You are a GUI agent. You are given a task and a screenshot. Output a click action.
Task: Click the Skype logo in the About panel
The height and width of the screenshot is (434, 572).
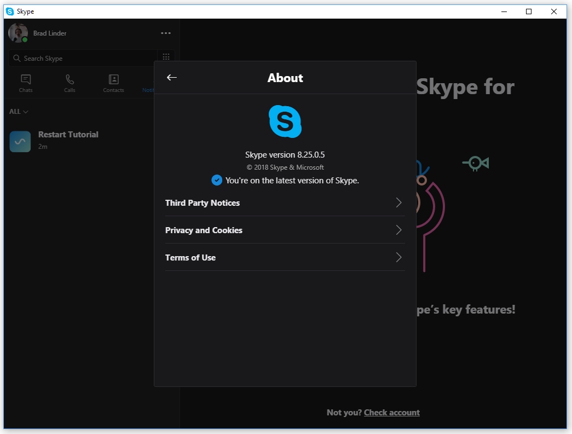click(285, 121)
